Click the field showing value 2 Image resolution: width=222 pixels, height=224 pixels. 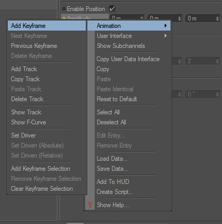point(203,61)
